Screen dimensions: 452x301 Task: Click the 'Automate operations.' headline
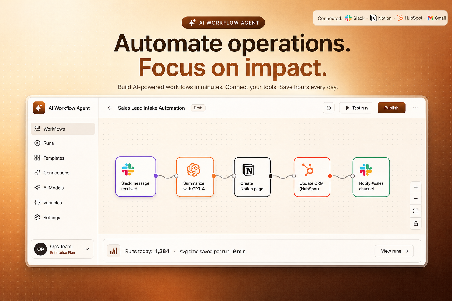coord(232,44)
